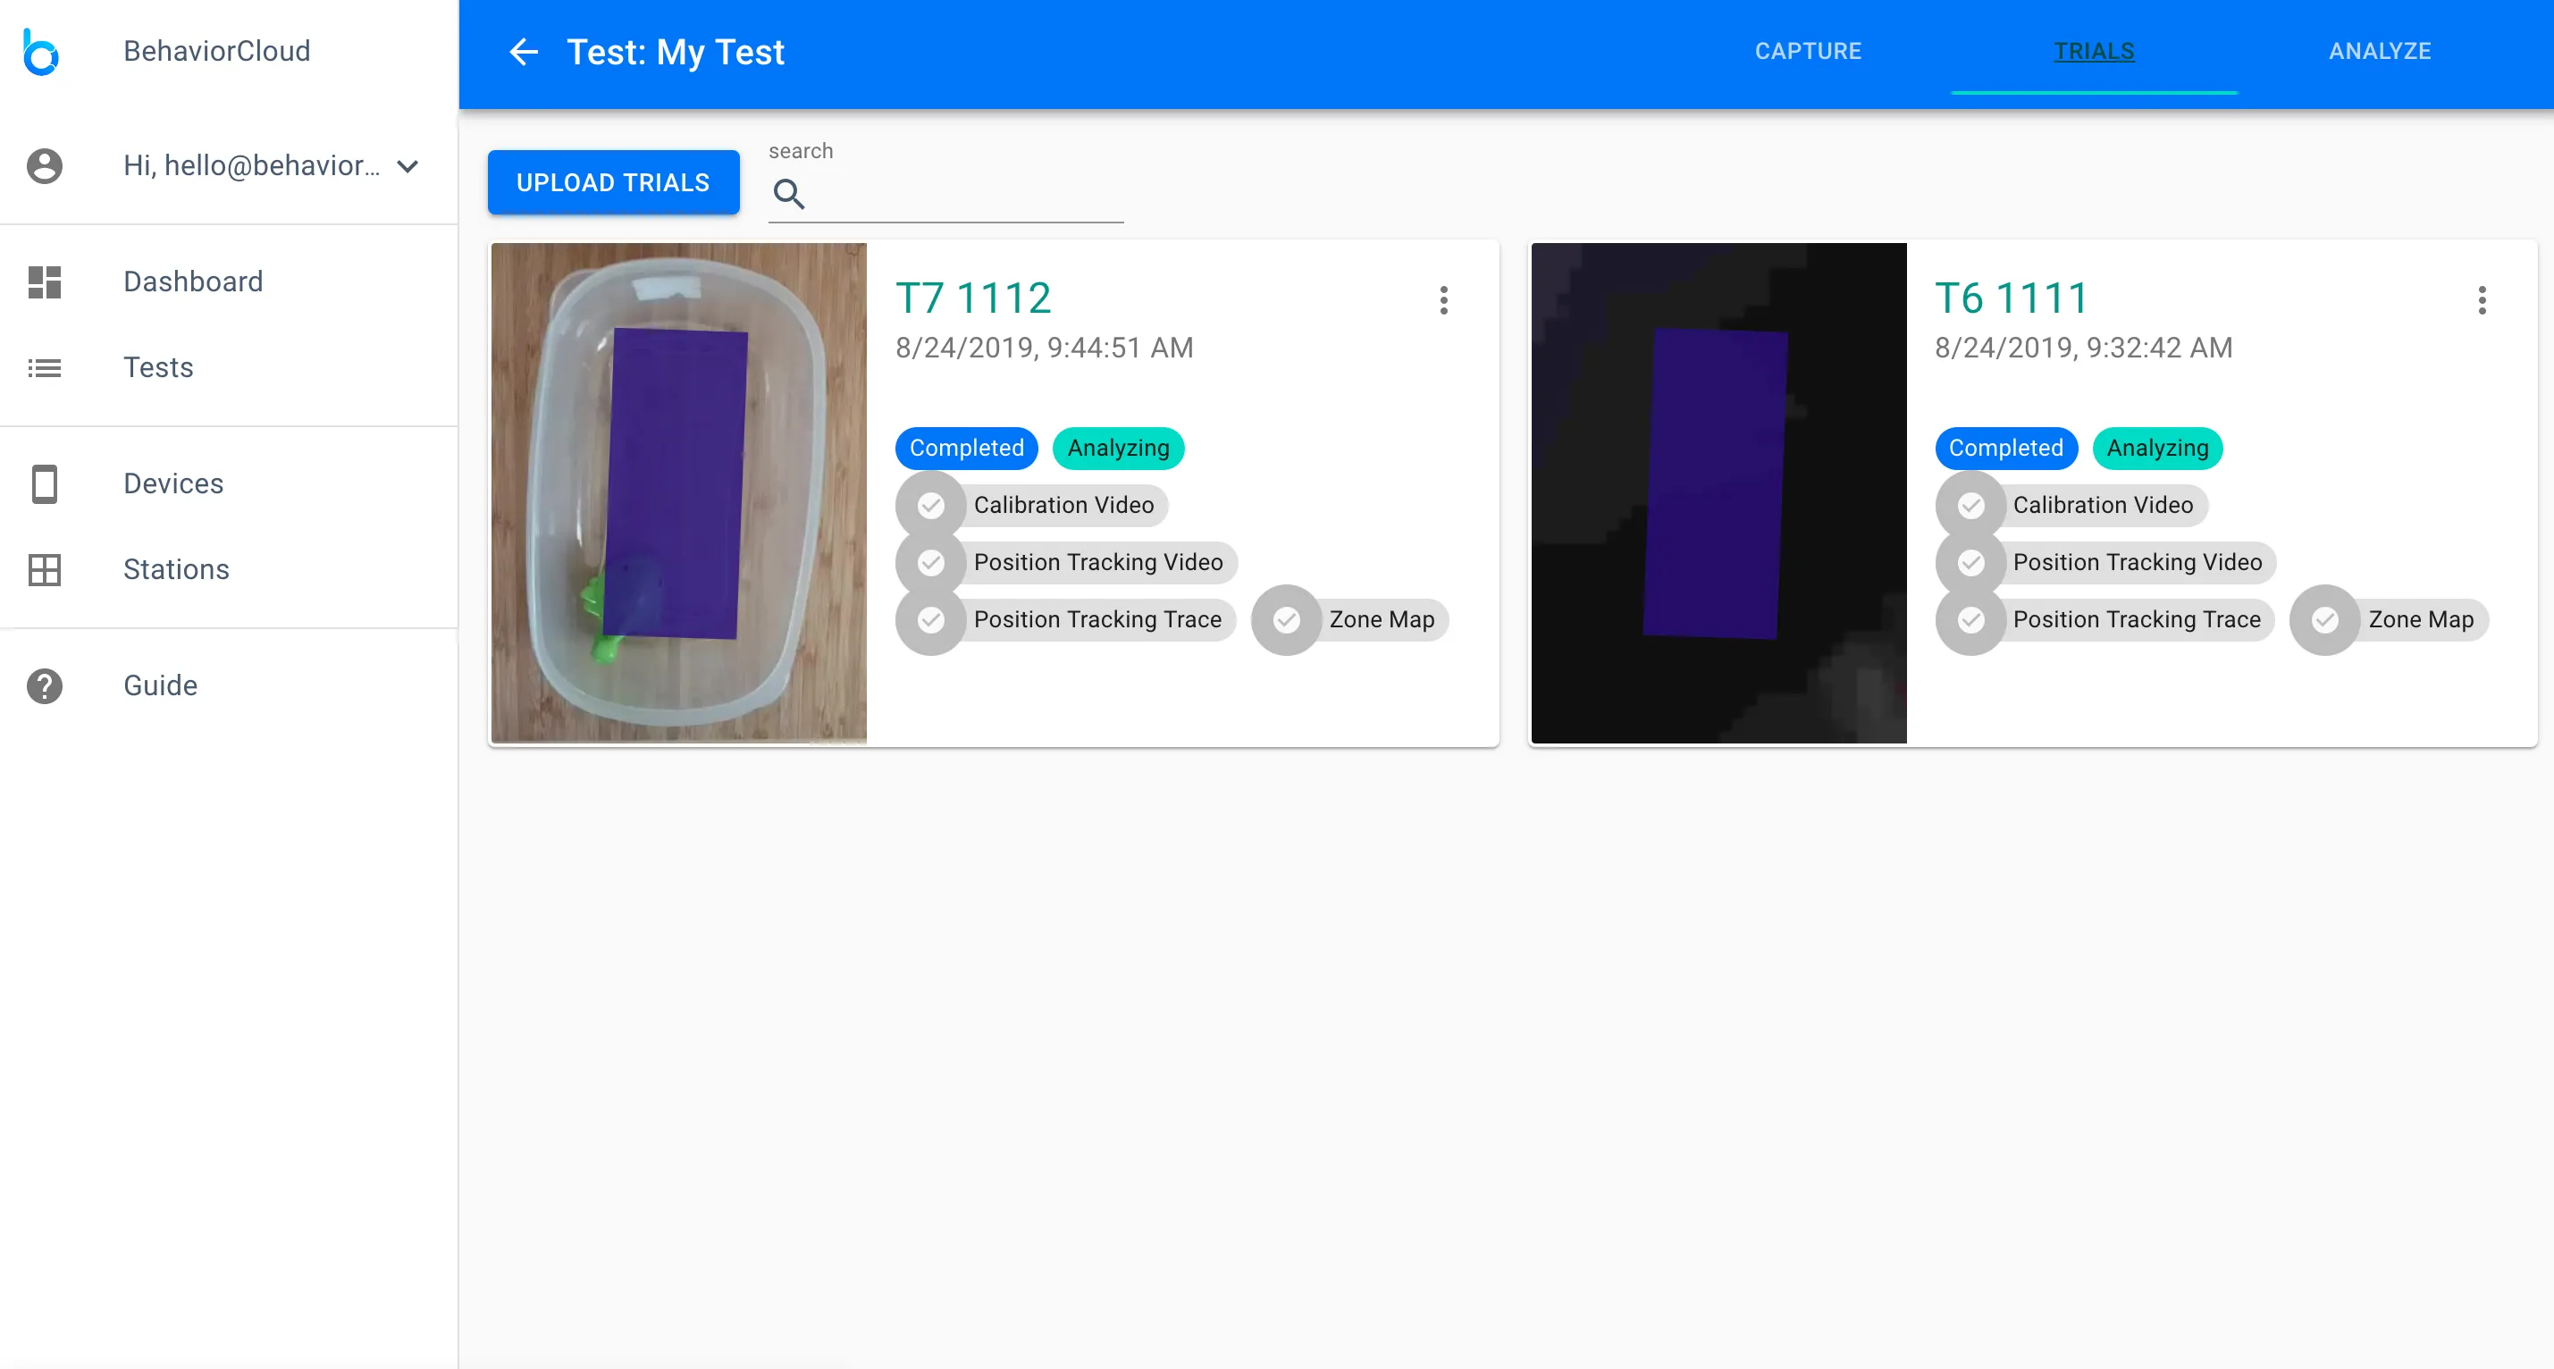Open the Tests list icon

[x=45, y=368]
